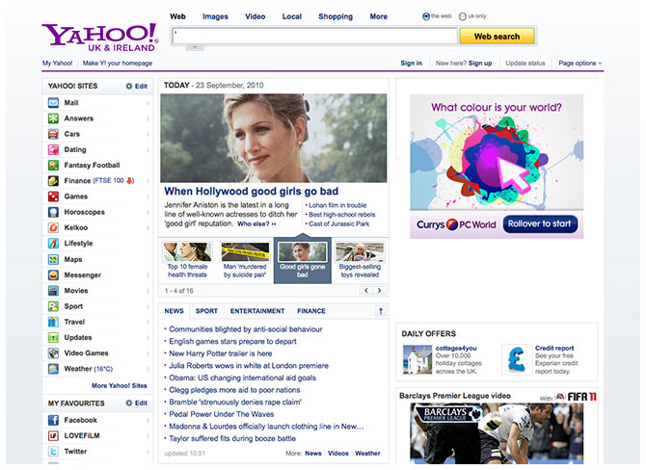Viewport: 646px width, 470px height.
Task: Open the ENTERTAINMENT news tab
Action: 257,311
